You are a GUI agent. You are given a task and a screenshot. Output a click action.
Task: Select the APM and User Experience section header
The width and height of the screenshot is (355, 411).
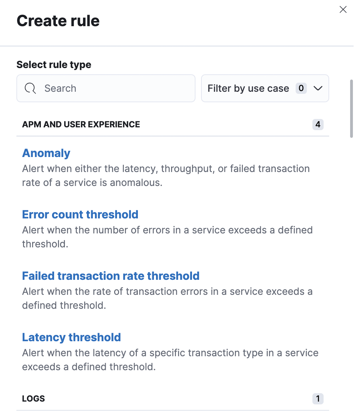point(81,125)
